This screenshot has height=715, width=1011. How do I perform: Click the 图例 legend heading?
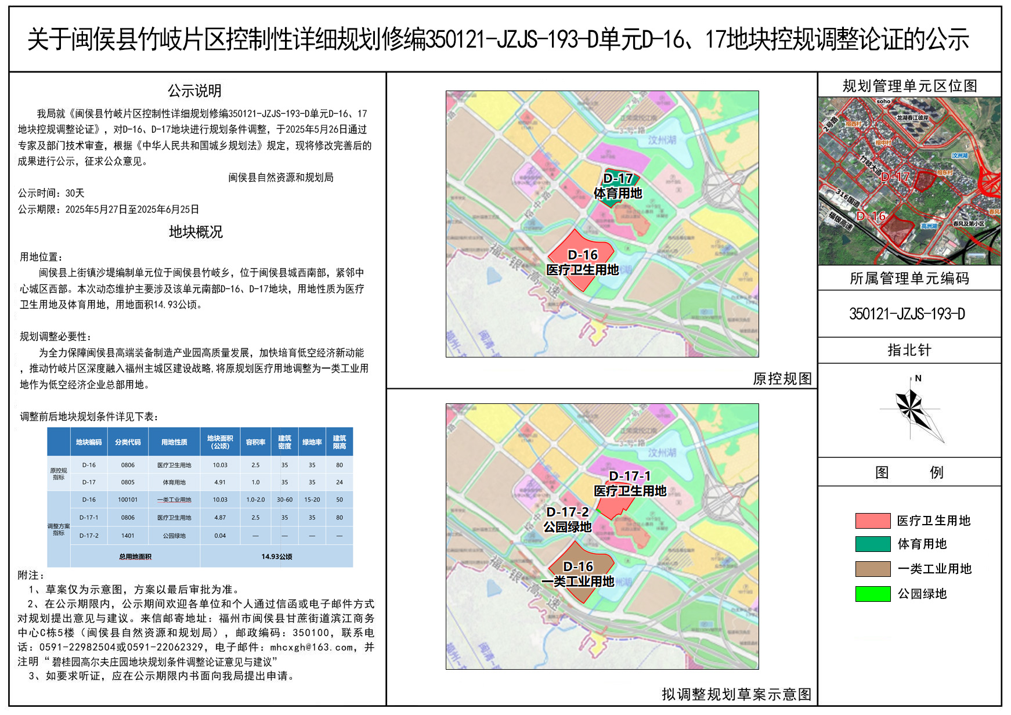[x=909, y=472]
